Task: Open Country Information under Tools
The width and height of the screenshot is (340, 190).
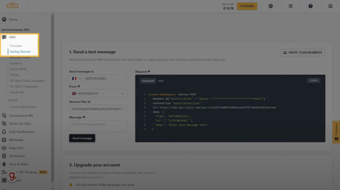Action: 23,107
